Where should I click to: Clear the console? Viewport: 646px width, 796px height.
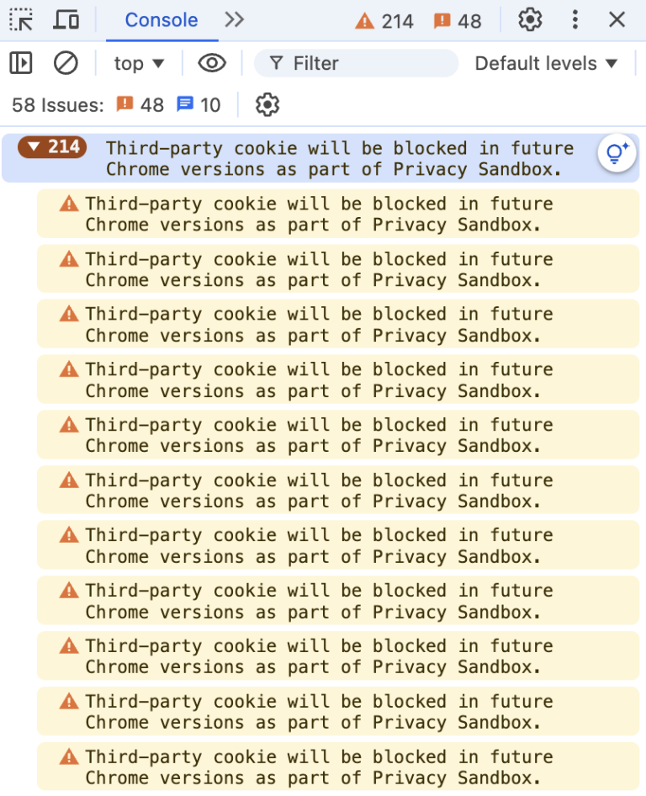(x=66, y=62)
